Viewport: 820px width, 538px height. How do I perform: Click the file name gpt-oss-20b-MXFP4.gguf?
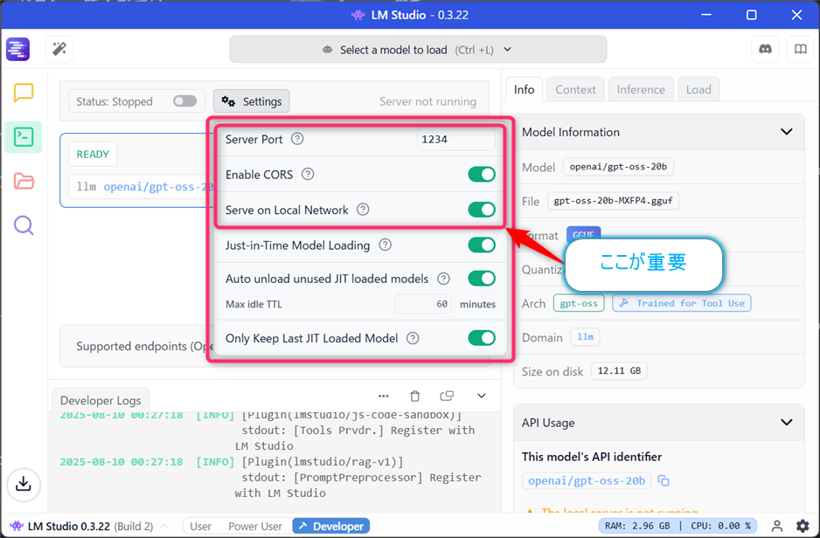[613, 201]
